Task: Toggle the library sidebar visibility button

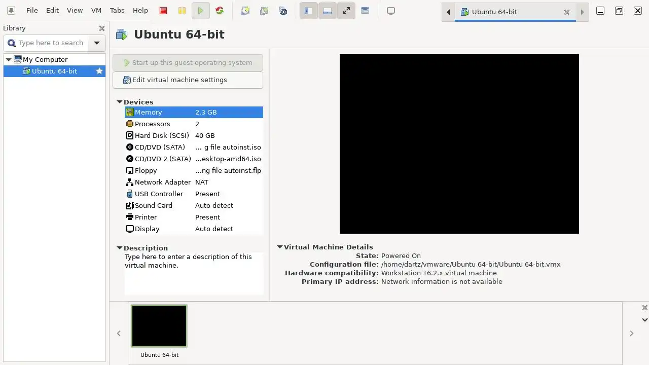Action: (x=308, y=11)
